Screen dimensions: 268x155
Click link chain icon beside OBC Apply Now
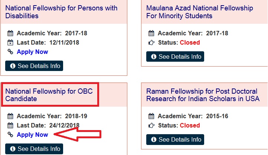coord(10,135)
